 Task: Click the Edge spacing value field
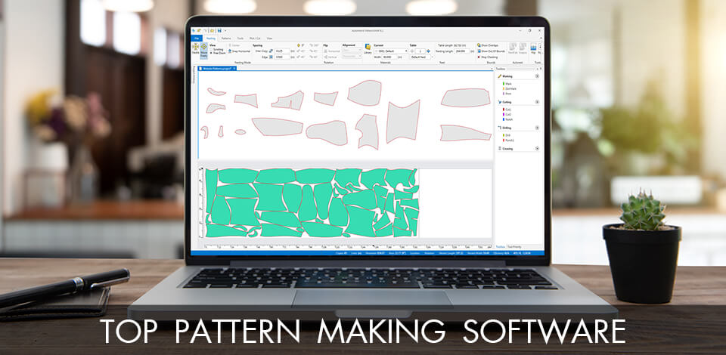[x=282, y=57]
